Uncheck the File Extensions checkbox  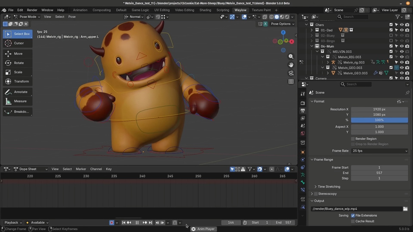(x=352, y=215)
